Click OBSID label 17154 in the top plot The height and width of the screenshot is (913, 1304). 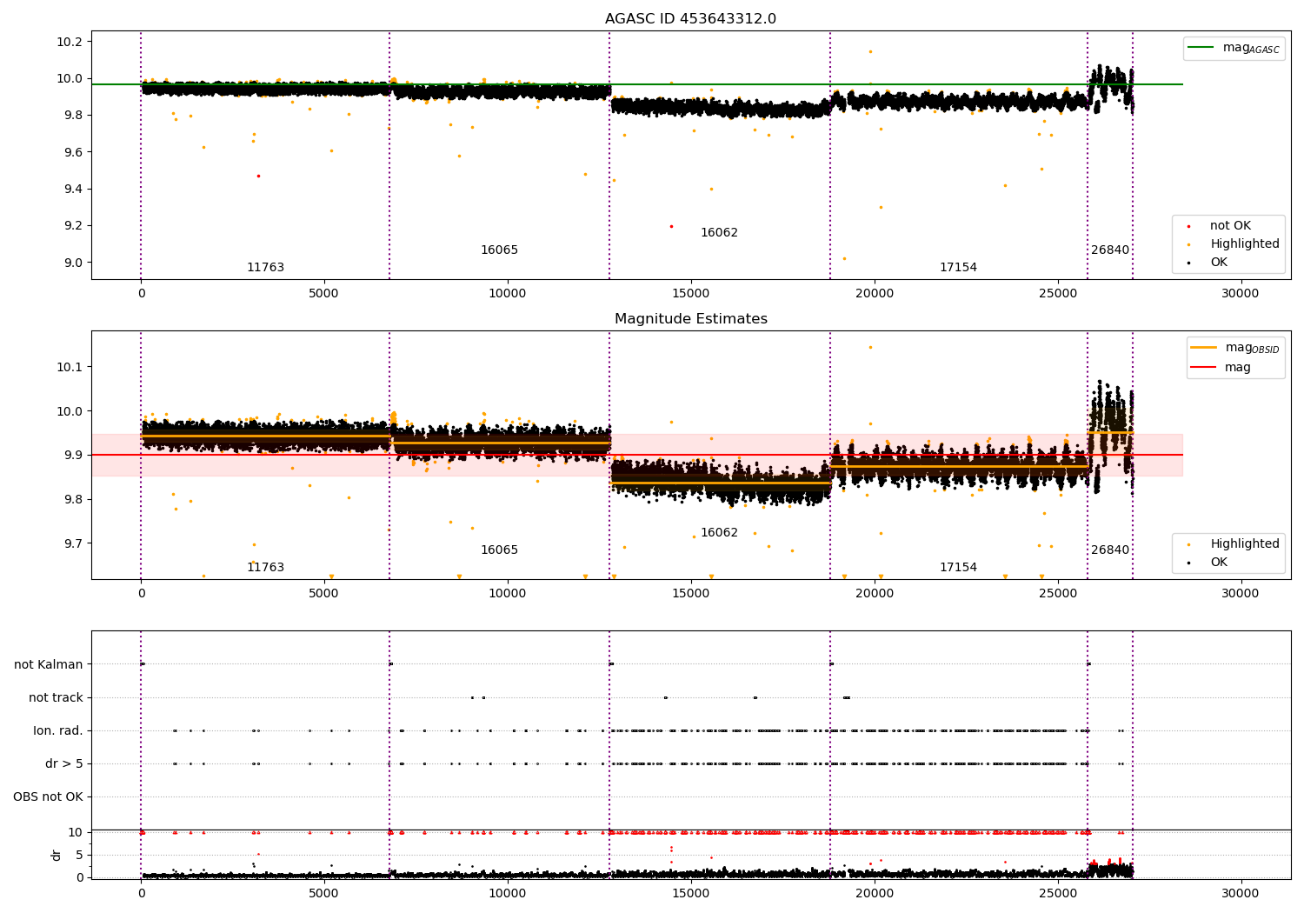[x=958, y=268]
